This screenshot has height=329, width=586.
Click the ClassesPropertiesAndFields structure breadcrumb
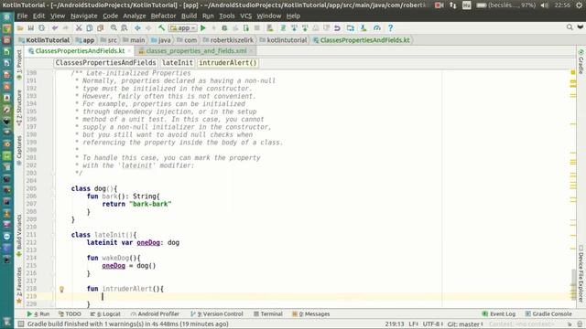pos(106,63)
